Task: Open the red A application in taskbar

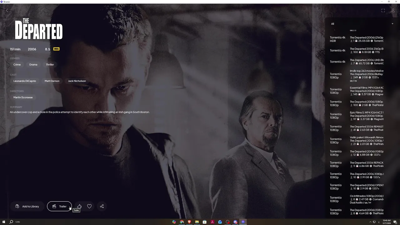Action: pos(212,222)
